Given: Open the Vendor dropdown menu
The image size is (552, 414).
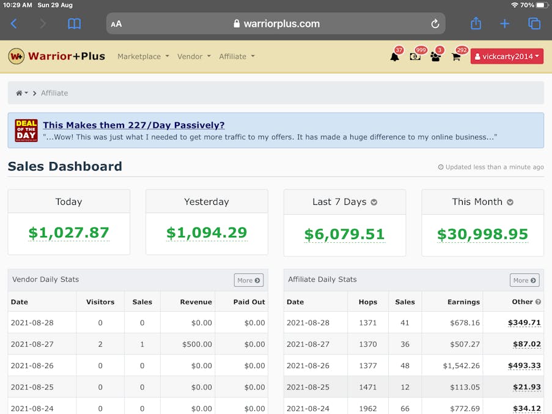Looking at the screenshot, I should click(x=194, y=56).
